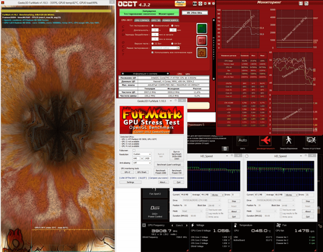Select the red airplane performance mode icon

click(266, 140)
